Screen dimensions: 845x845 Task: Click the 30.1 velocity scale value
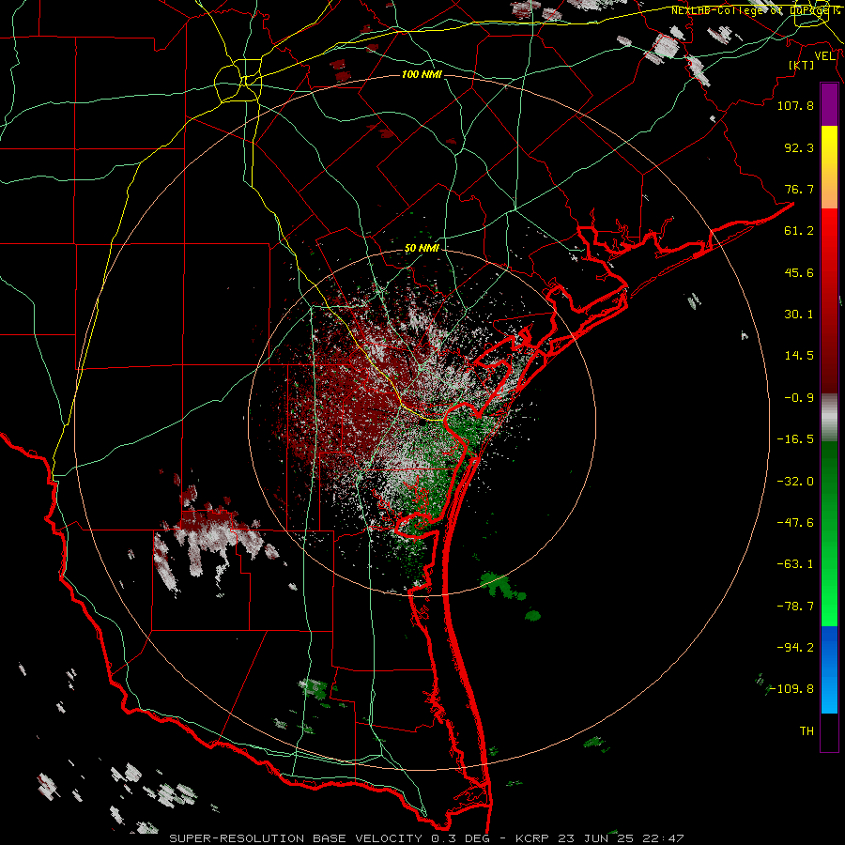click(799, 315)
